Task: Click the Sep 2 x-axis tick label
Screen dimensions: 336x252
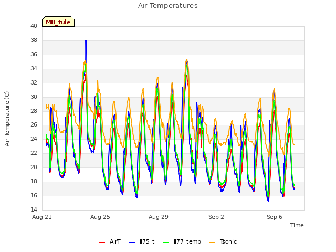Action: tap(216, 217)
